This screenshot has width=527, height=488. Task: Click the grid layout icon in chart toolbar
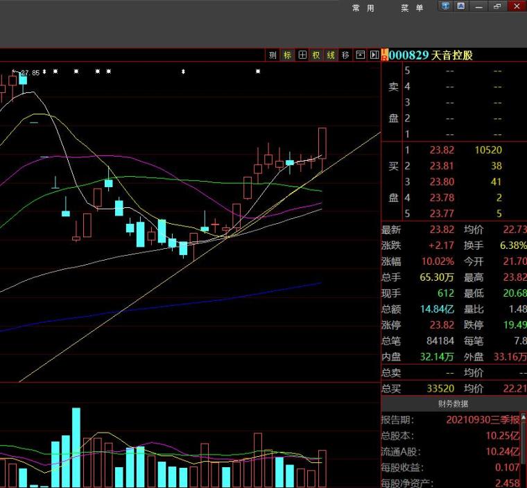point(302,55)
